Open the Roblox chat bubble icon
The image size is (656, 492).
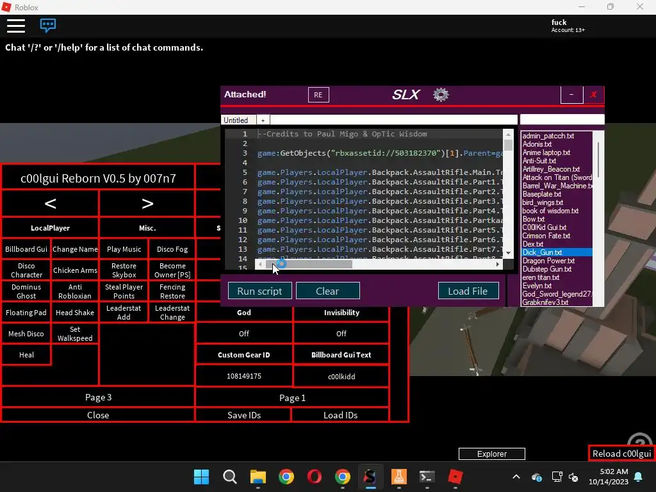pyautogui.click(x=47, y=25)
